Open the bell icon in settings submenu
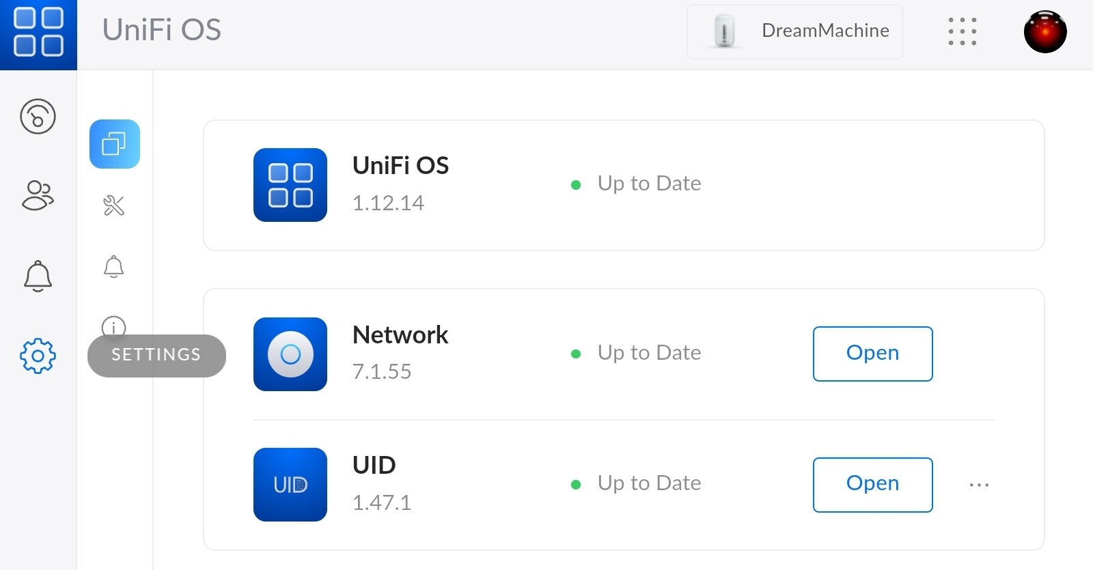Viewport: 1093px width, 570px height. (113, 267)
